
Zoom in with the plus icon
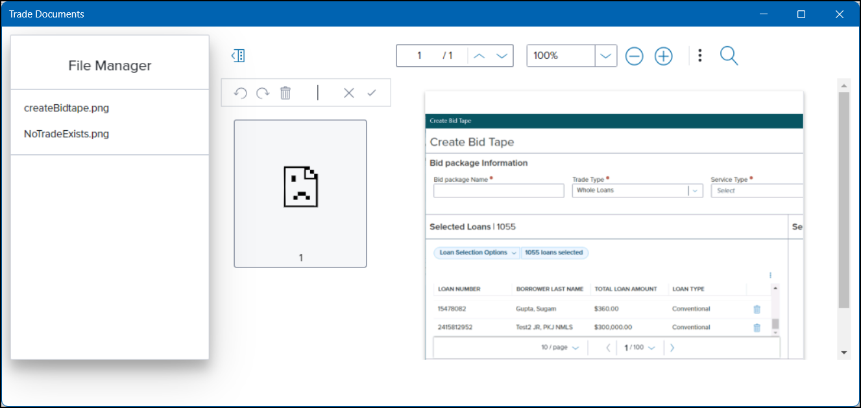(663, 56)
